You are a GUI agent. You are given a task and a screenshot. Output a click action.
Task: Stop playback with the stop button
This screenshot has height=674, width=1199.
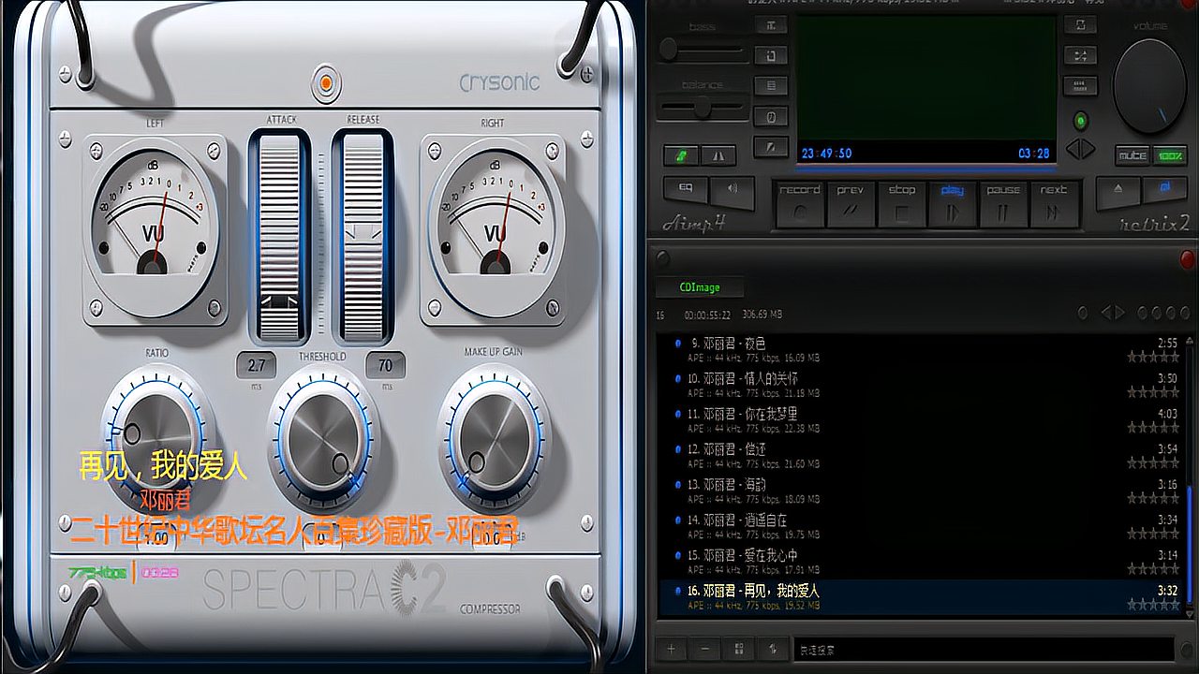(901, 203)
